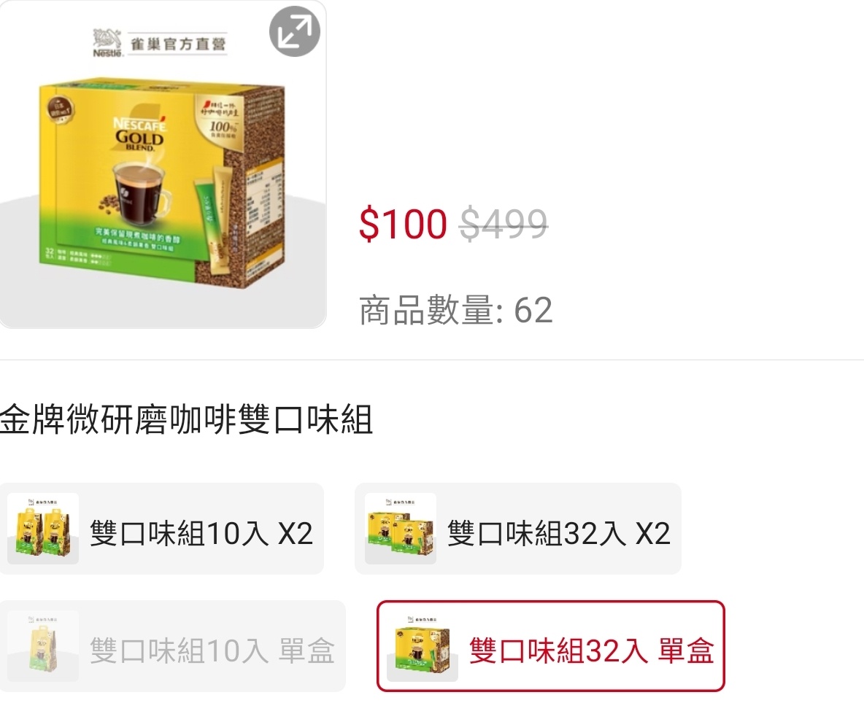The image size is (864, 711).
Task: Click the Nestlé bird logo
Action: click(x=107, y=43)
